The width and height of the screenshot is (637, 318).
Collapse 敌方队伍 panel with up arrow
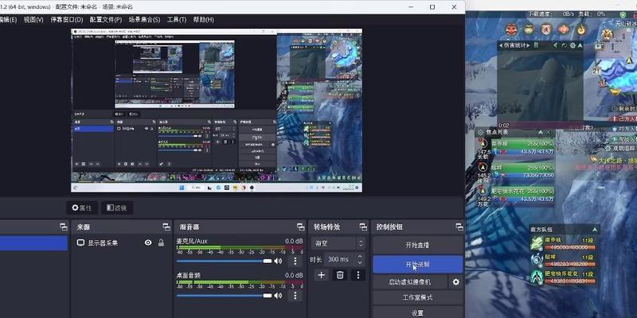(x=595, y=229)
